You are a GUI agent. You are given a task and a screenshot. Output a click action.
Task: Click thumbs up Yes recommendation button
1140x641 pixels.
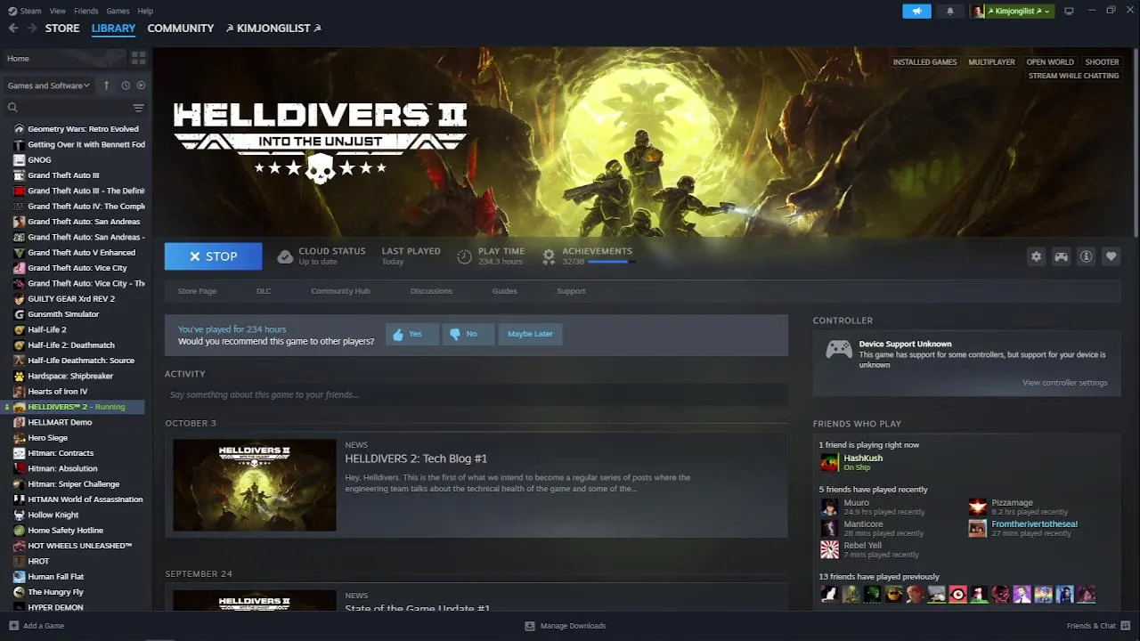[x=412, y=334]
